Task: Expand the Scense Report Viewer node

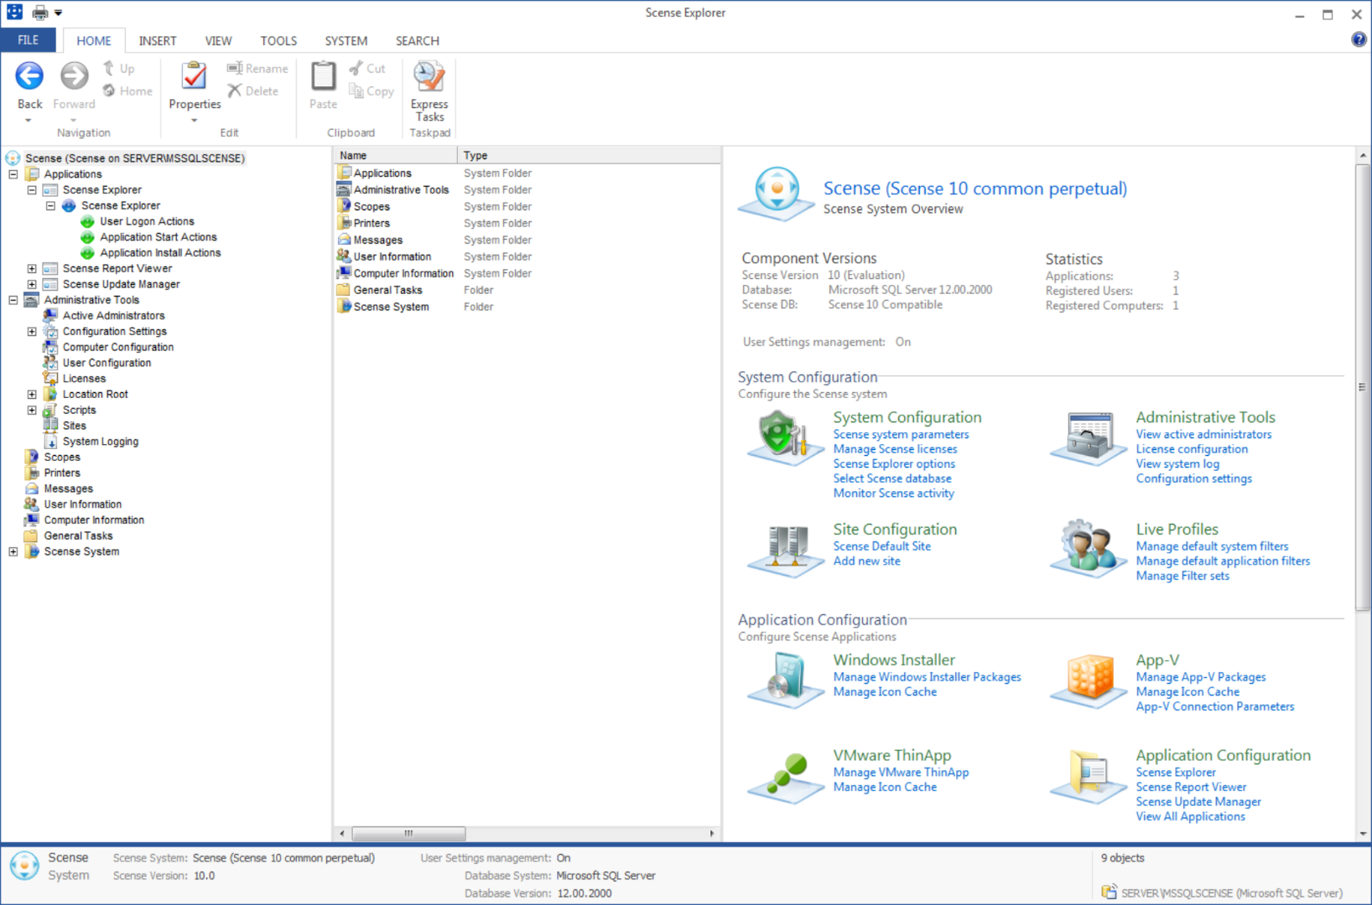Action: [x=32, y=269]
